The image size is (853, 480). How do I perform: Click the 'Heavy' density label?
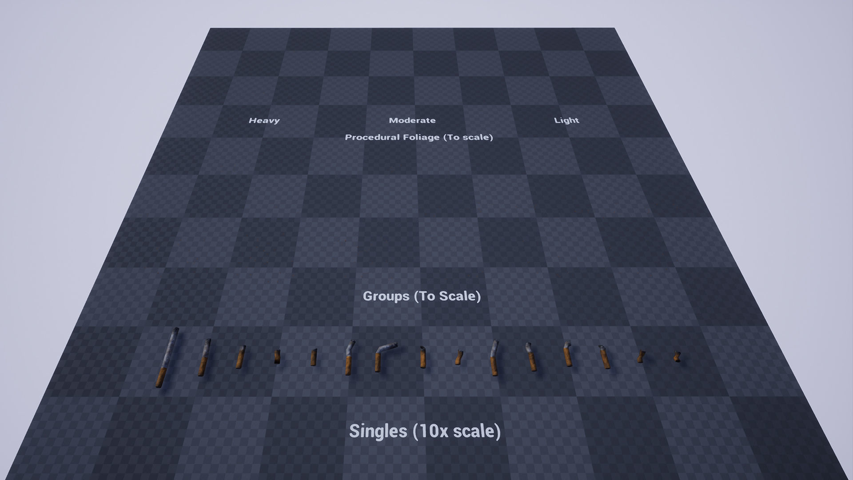pyautogui.click(x=264, y=120)
